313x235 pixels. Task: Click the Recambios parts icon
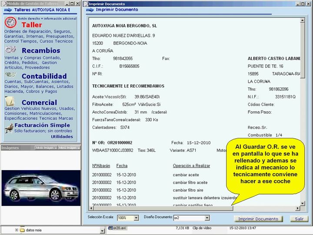10,49
